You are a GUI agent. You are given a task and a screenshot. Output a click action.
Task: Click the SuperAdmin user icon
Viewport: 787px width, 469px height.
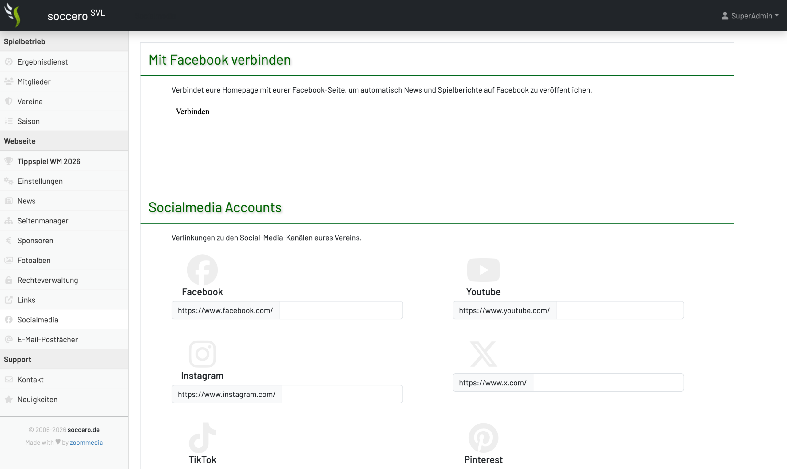click(x=725, y=15)
